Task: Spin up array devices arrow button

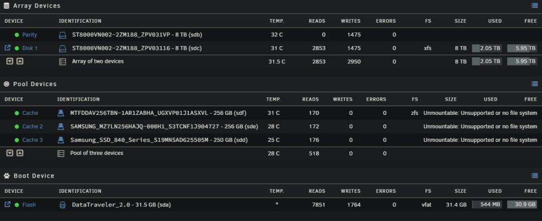Action: 20,61
